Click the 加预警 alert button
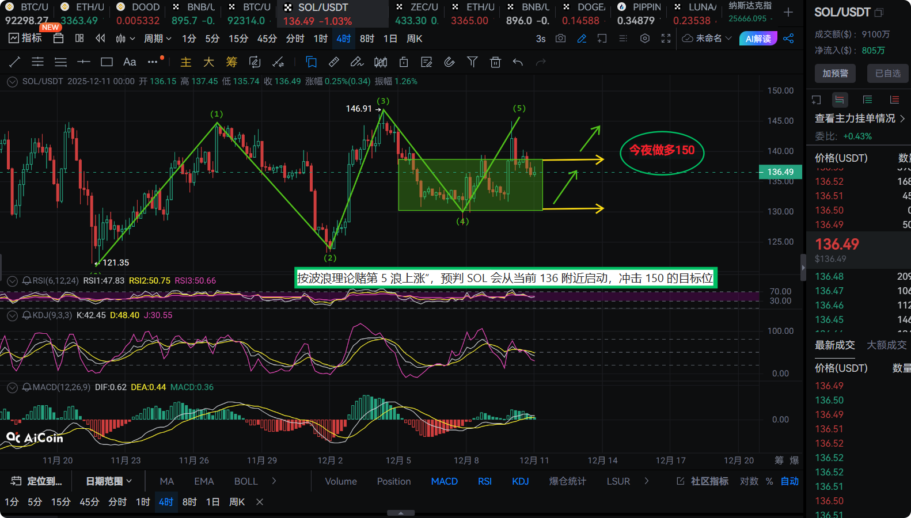911x518 pixels. (835, 73)
